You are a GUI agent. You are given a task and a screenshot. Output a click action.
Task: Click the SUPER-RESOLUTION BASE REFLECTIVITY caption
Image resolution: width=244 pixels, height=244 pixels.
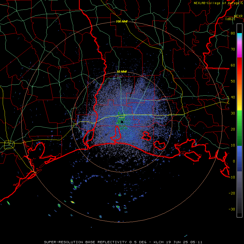85,242
